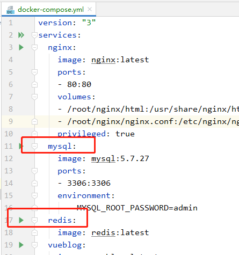Click the image key on line 18
The height and width of the screenshot is (255, 239).
69,233
